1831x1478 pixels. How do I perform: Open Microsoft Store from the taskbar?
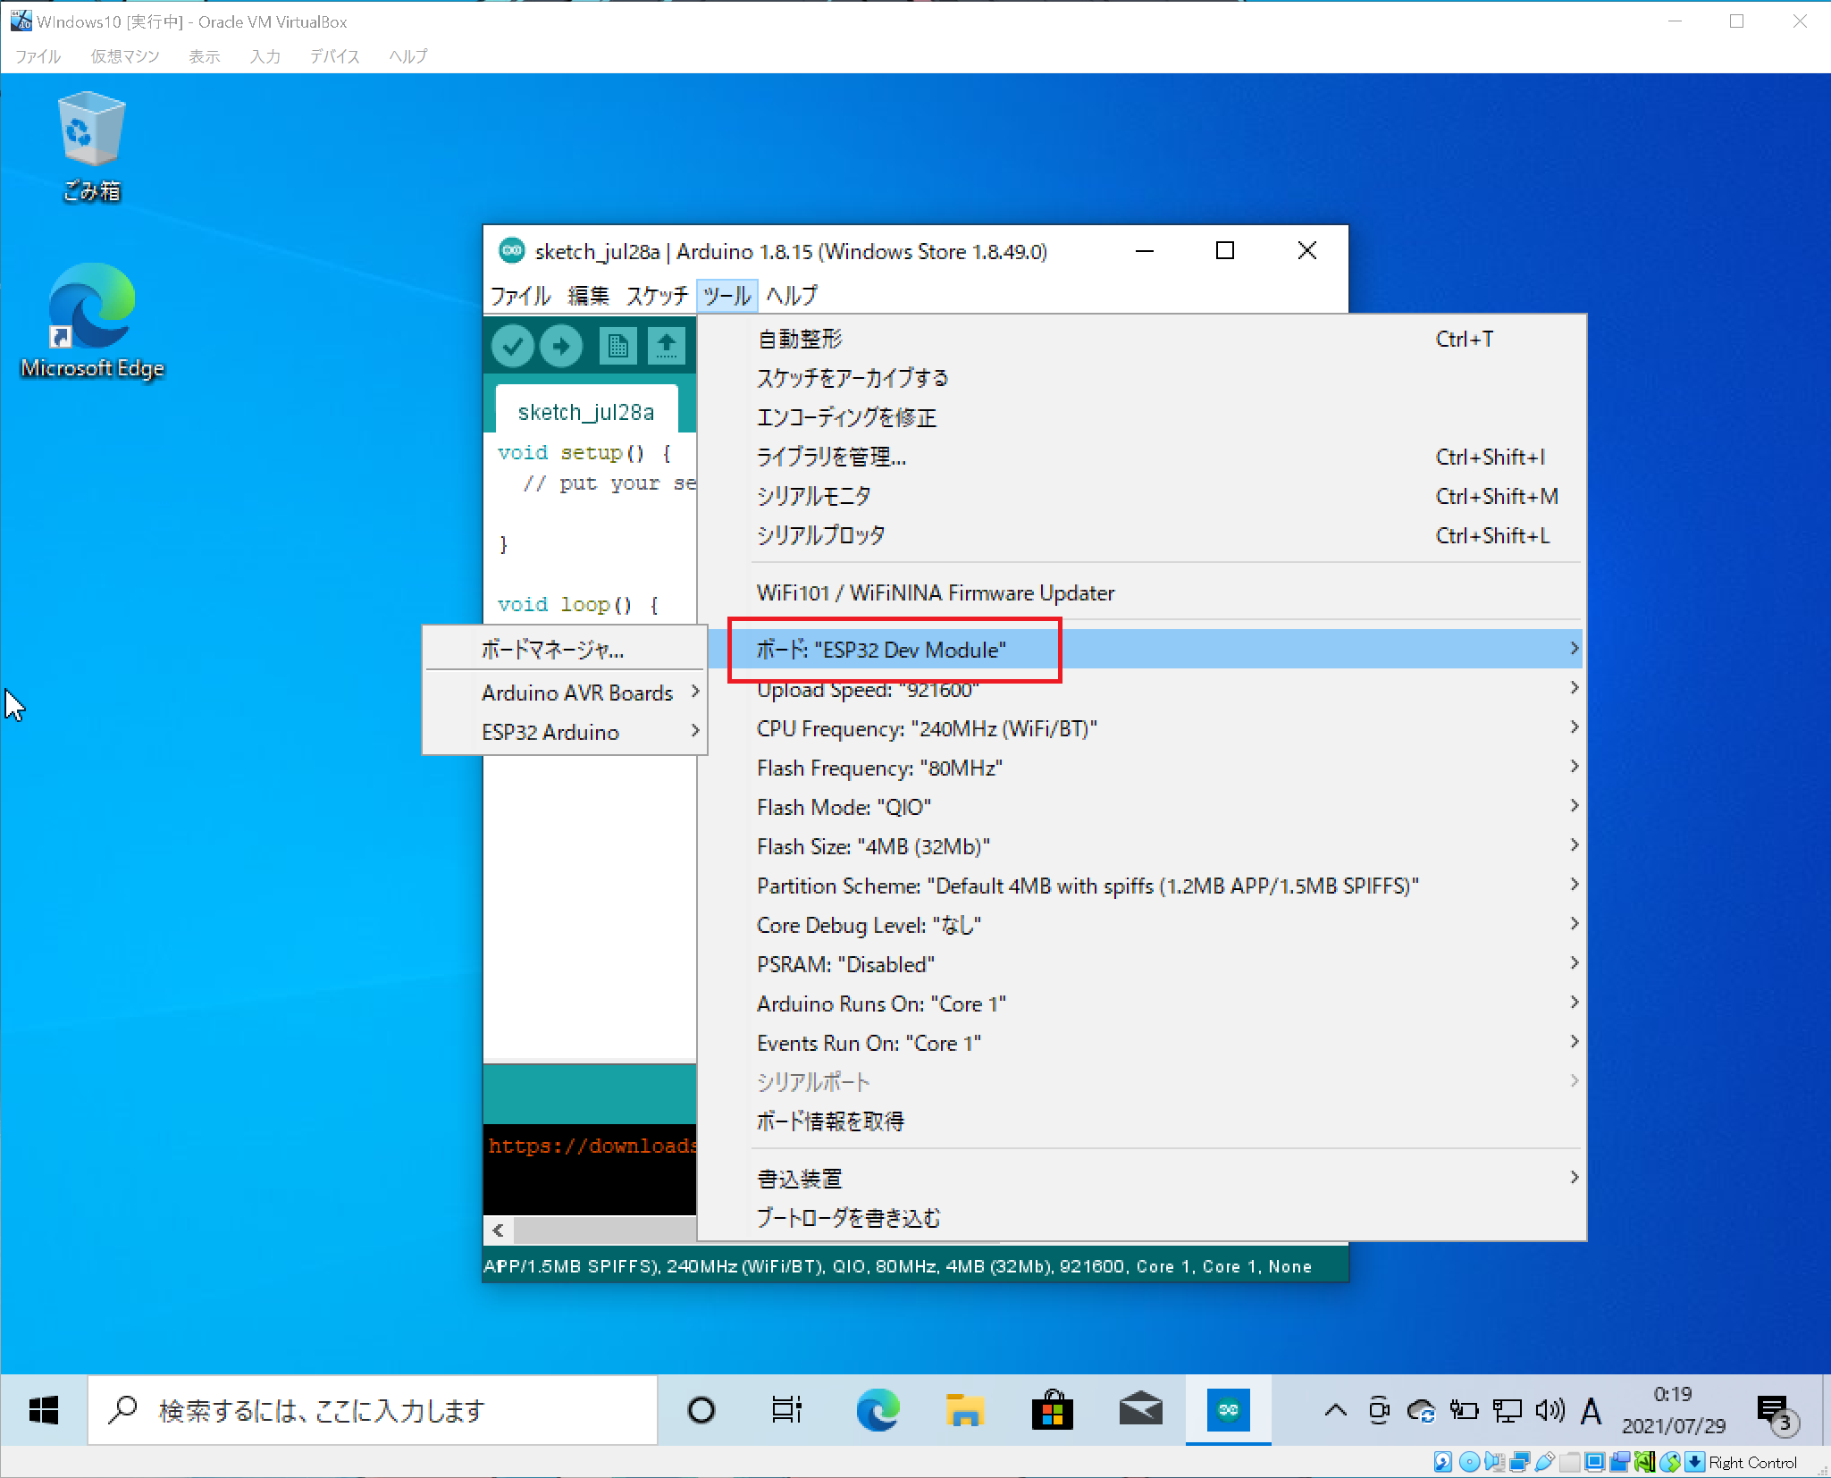coord(1053,1412)
